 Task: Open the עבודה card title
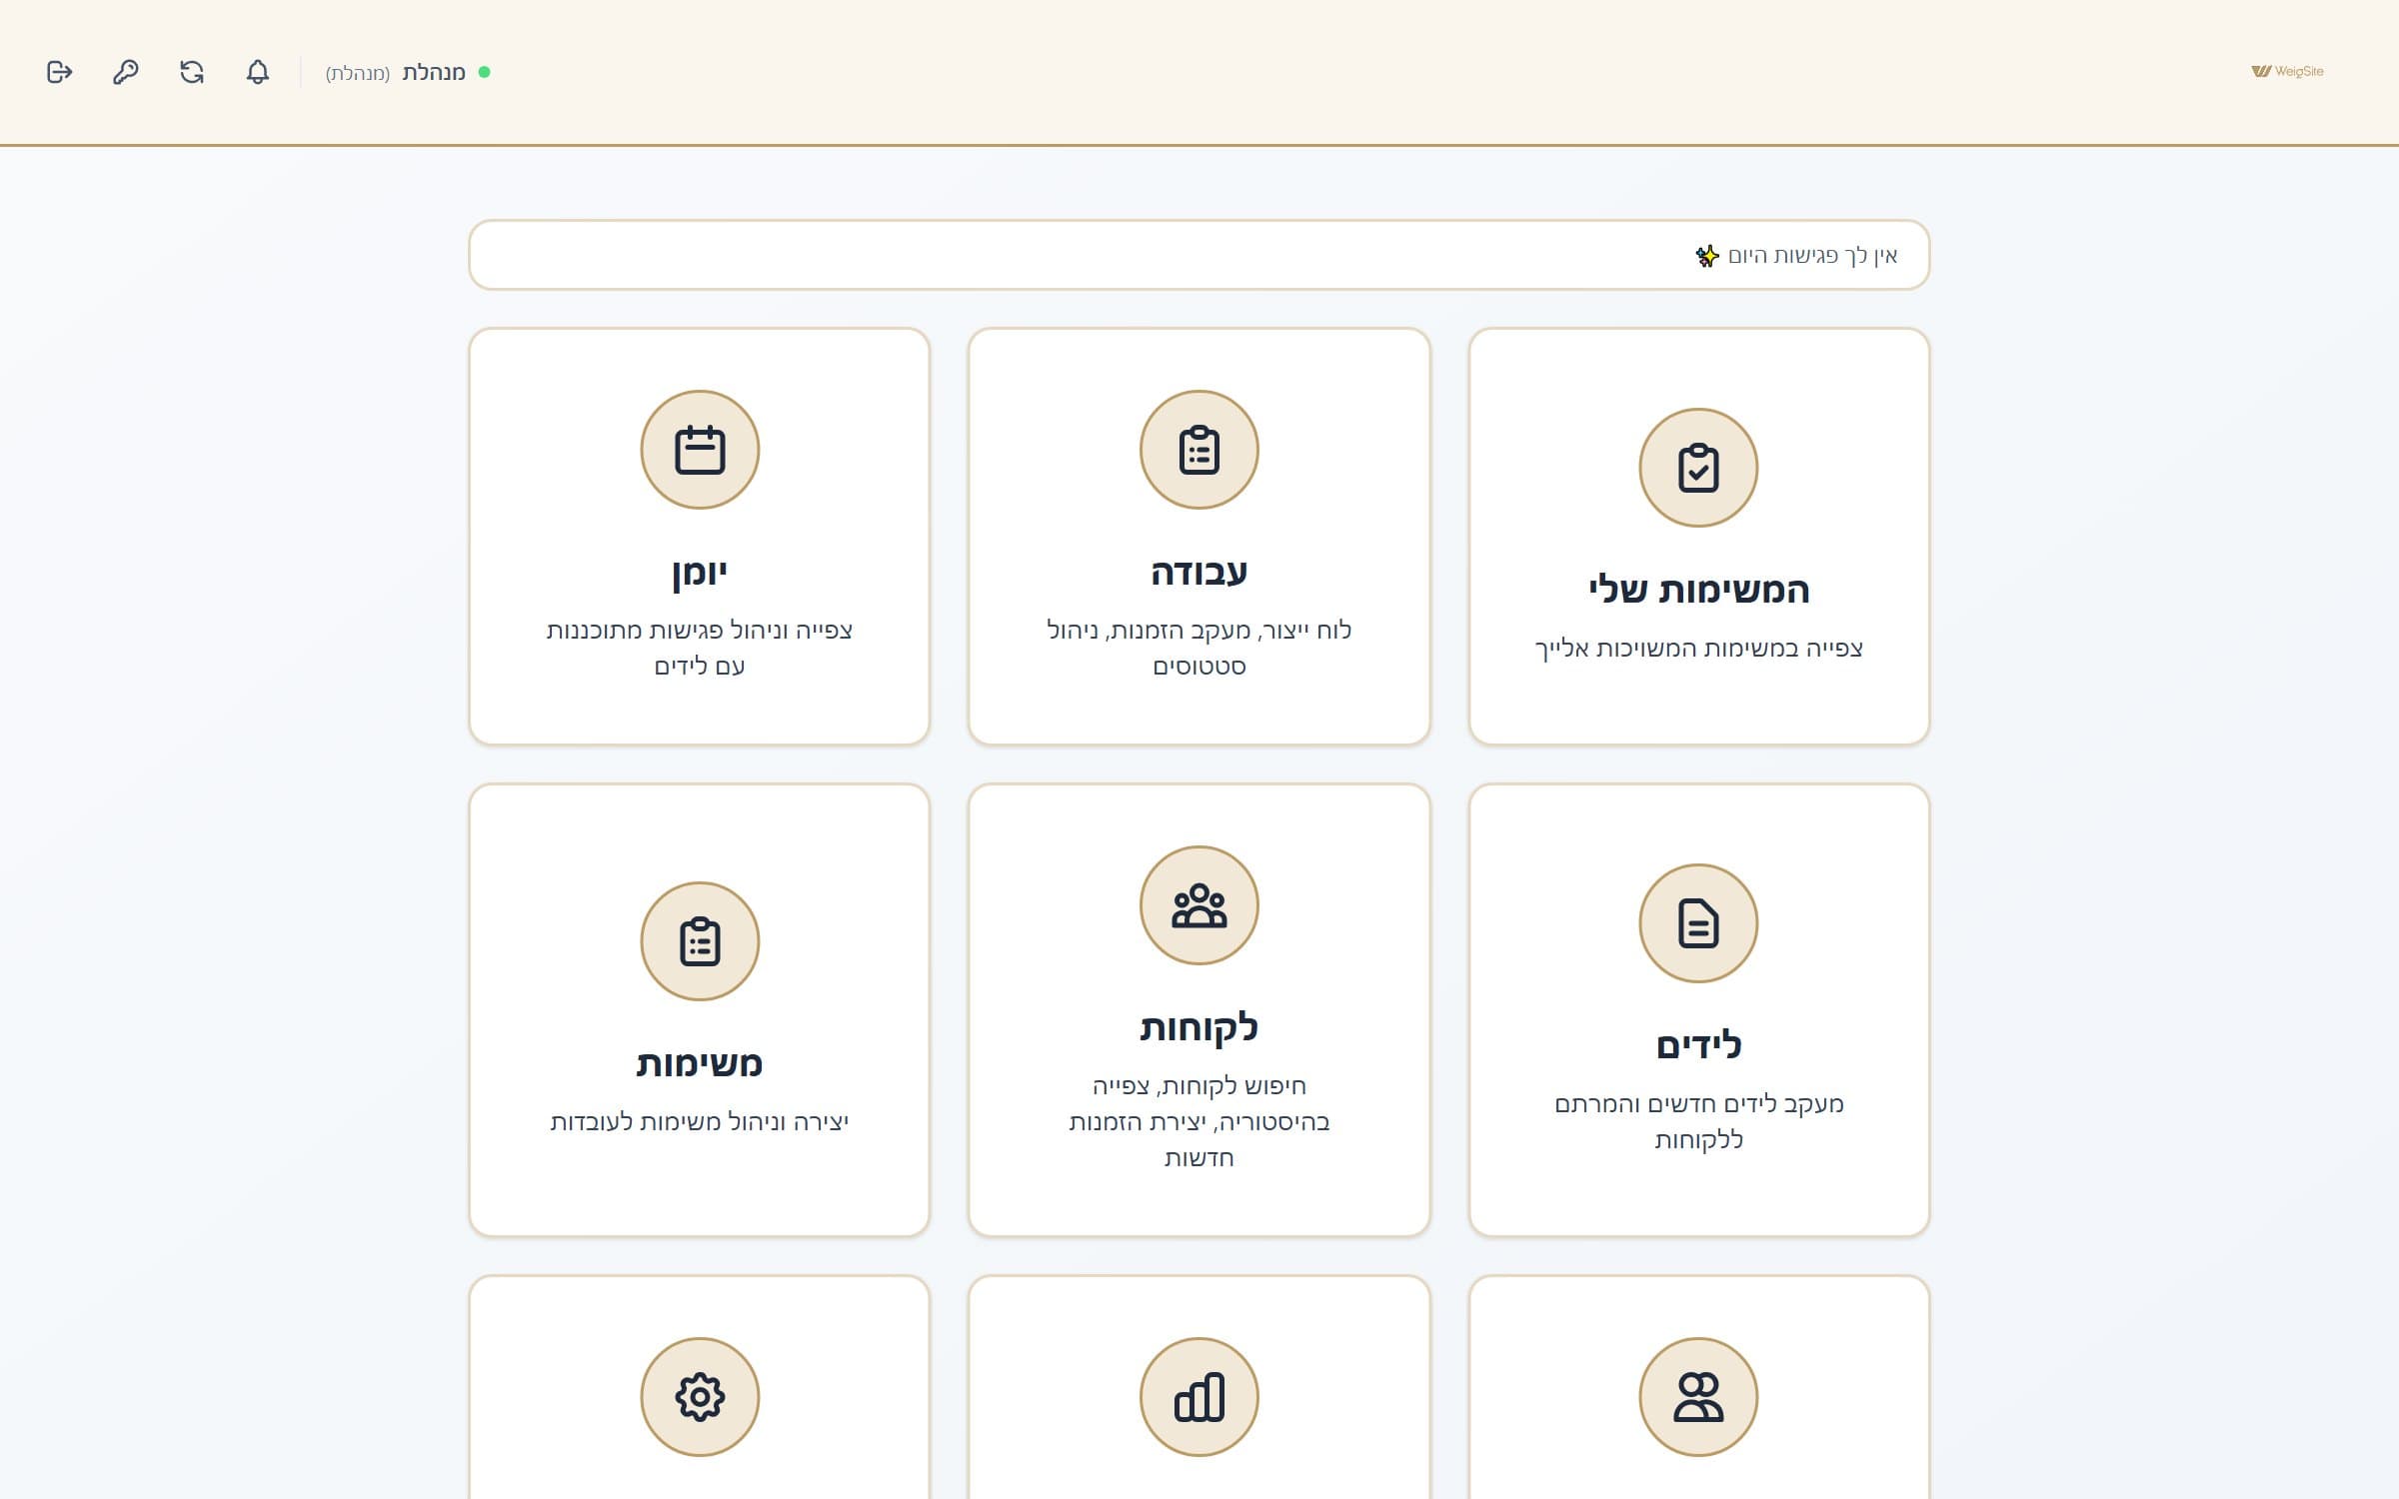pos(1199,573)
